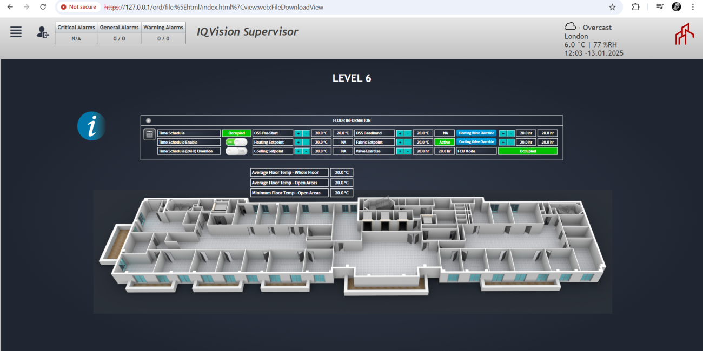
Task: Reload the browser page
Action: (x=43, y=7)
